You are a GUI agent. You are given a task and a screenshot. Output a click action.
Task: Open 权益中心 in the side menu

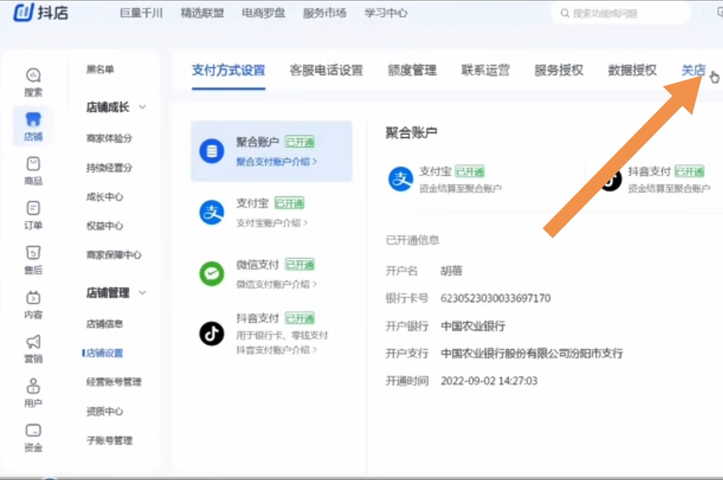tap(105, 226)
